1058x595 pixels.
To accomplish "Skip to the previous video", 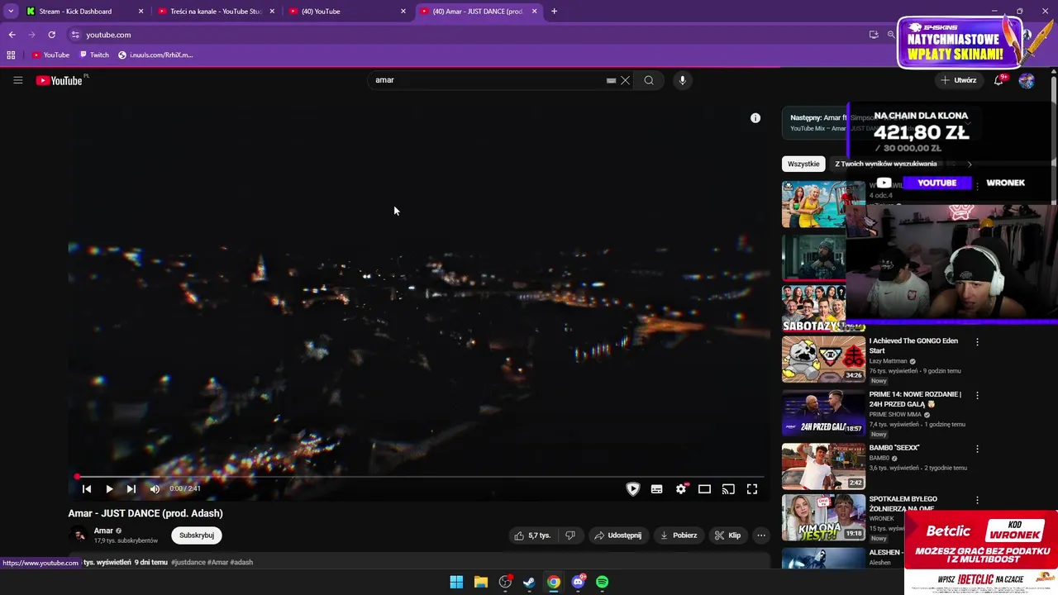I will [x=87, y=489].
